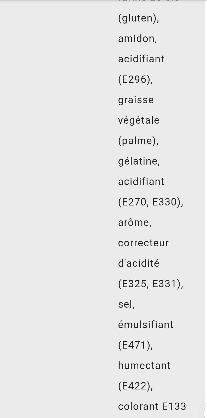
Task: Select the "gélatine," ingredient
Action: pos(139,161)
